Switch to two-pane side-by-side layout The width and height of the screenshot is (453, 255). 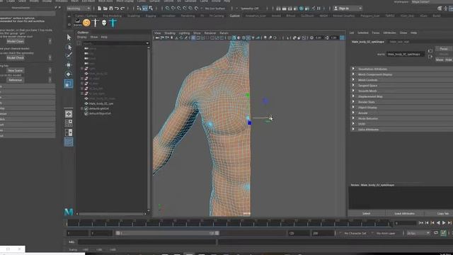(69, 132)
